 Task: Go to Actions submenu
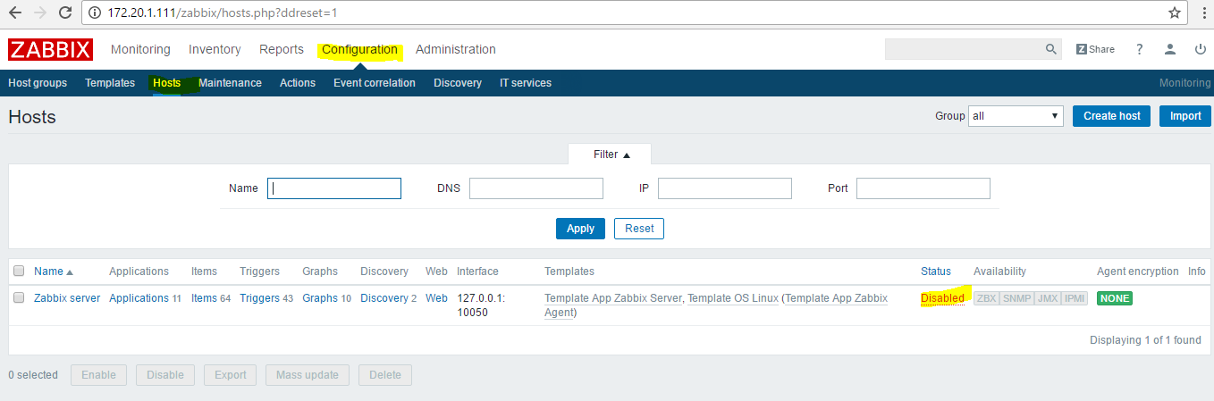(298, 83)
